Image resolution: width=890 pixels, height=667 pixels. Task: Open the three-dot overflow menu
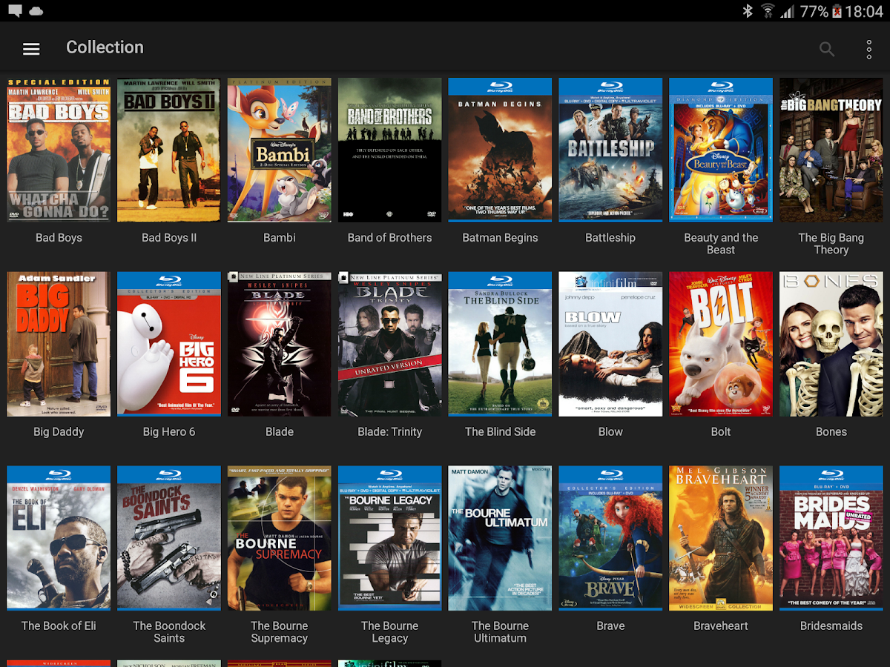tap(868, 50)
